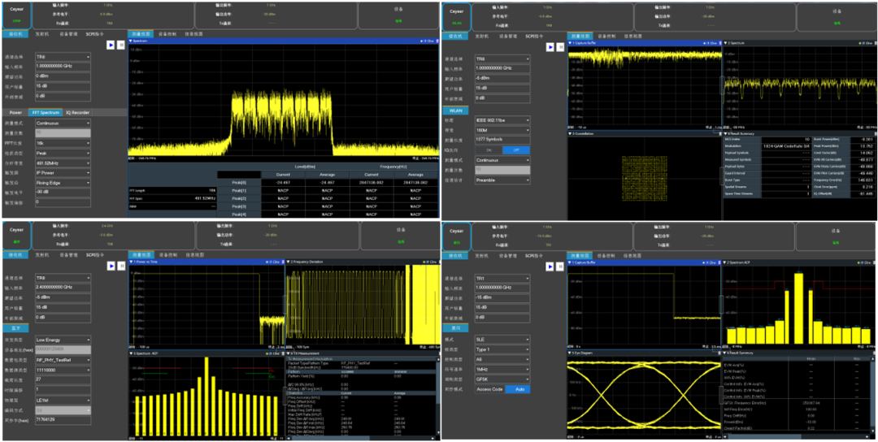Start measurement in the Bluetooth Low Energy window
This screenshot has width=878, height=442.
pos(111,265)
